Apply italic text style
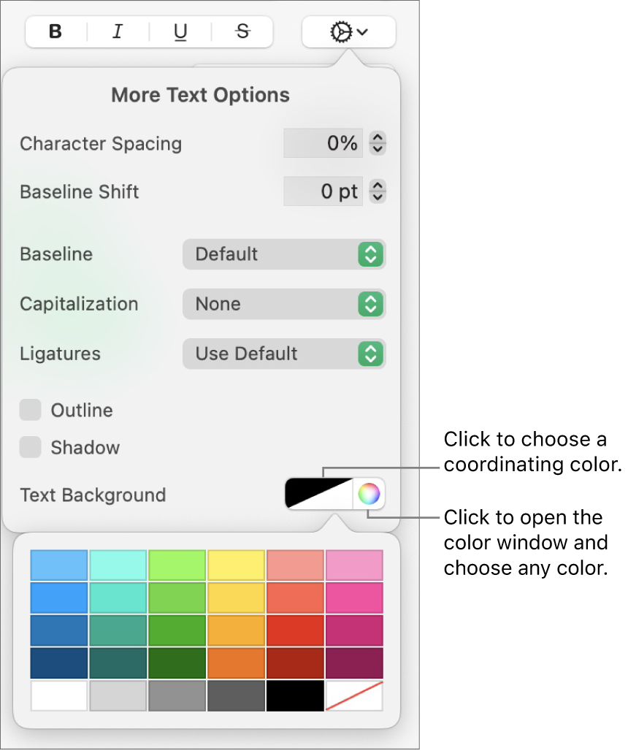628x751 pixels. [118, 32]
